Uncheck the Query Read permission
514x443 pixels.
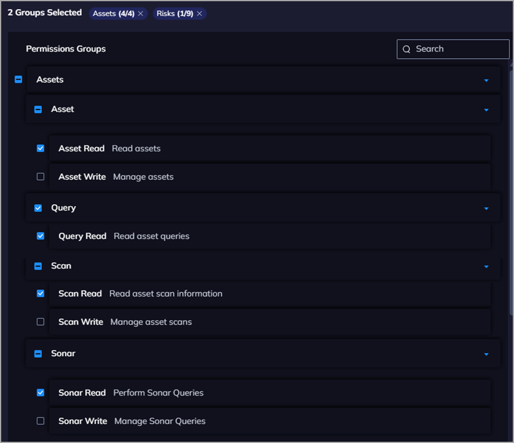click(41, 236)
